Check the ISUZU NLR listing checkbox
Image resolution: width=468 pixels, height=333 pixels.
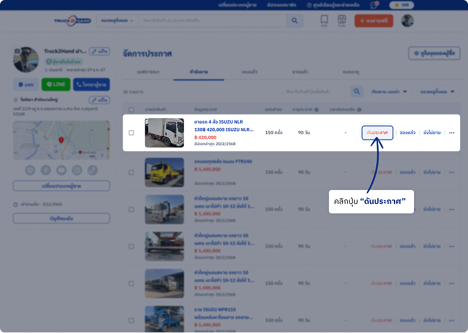coord(131,132)
